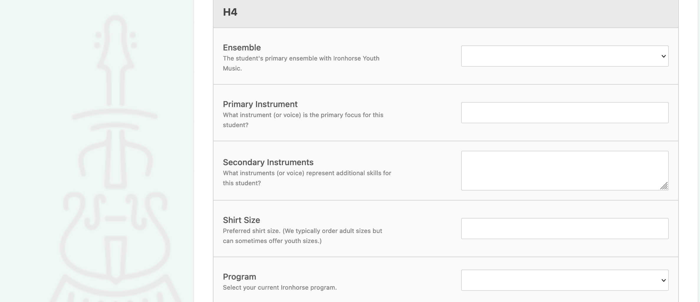Click the Program field label
The width and height of the screenshot is (700, 302).
click(239, 277)
